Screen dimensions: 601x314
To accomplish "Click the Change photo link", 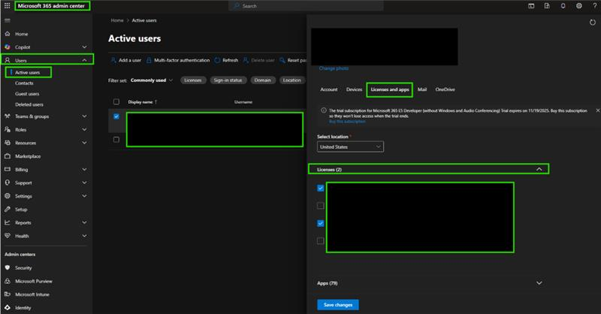I will click(334, 68).
